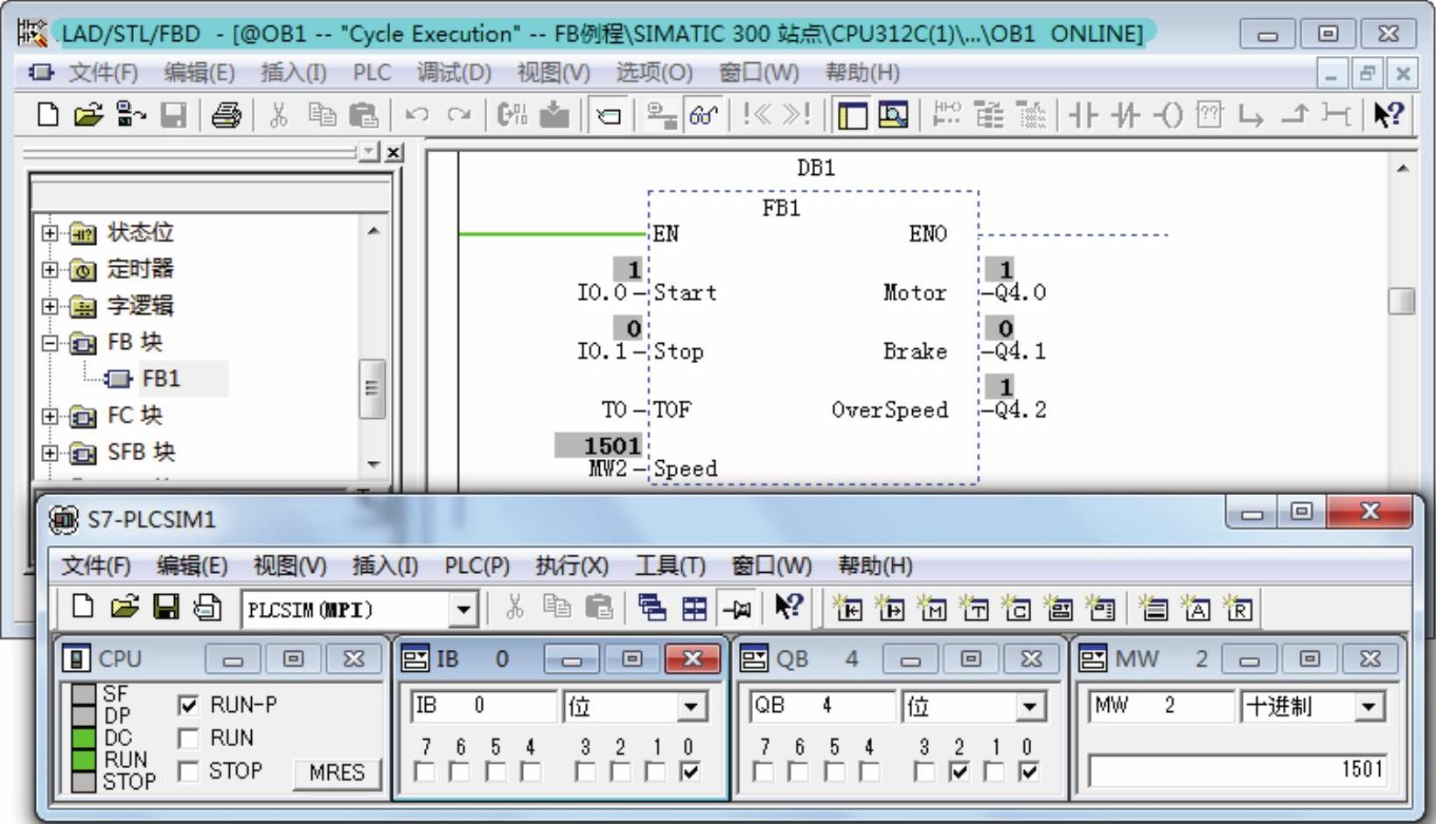Viewport: 1436px width, 824px height.
Task: Click the open branch icon
Action: tap(1251, 115)
